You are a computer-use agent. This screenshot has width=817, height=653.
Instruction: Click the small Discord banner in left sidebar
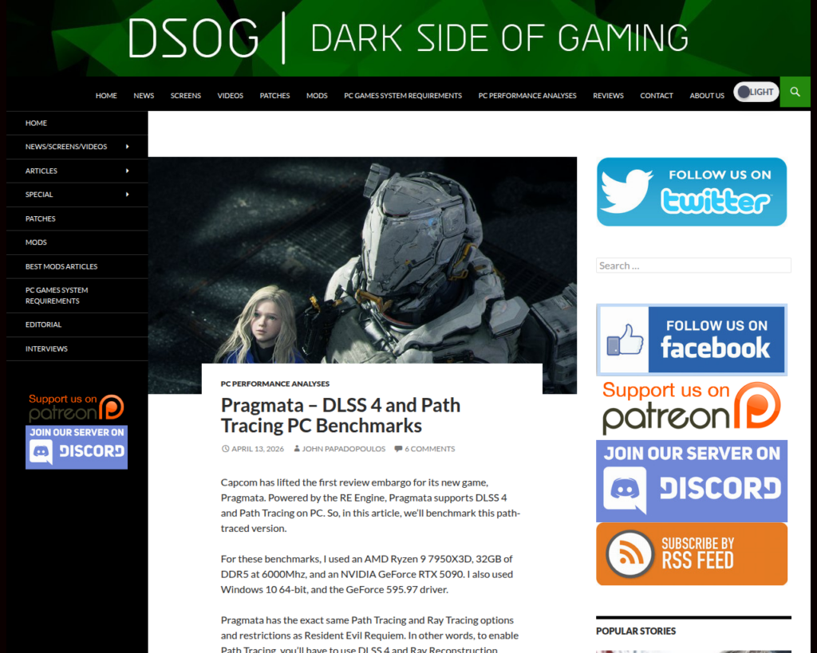click(77, 447)
